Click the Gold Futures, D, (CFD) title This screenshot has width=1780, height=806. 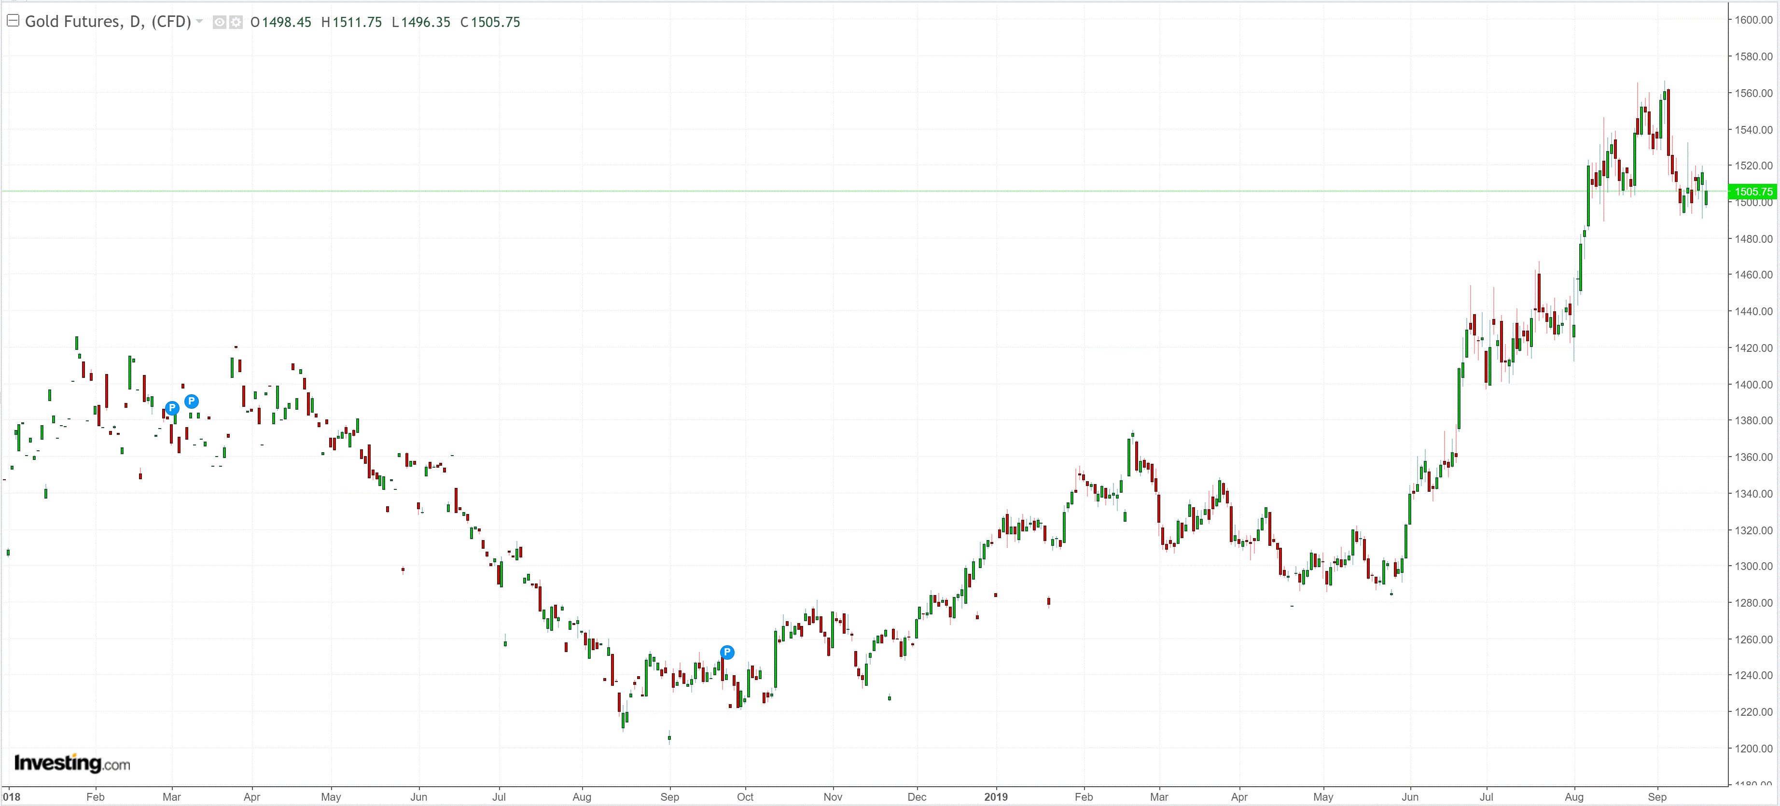(108, 21)
